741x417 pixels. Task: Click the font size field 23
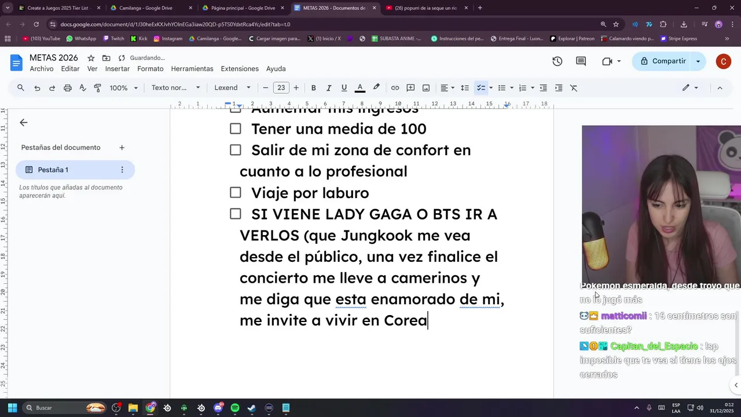pos(281,88)
